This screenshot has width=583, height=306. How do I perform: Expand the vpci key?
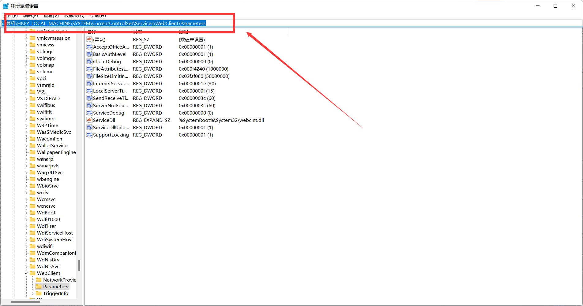coord(26,78)
